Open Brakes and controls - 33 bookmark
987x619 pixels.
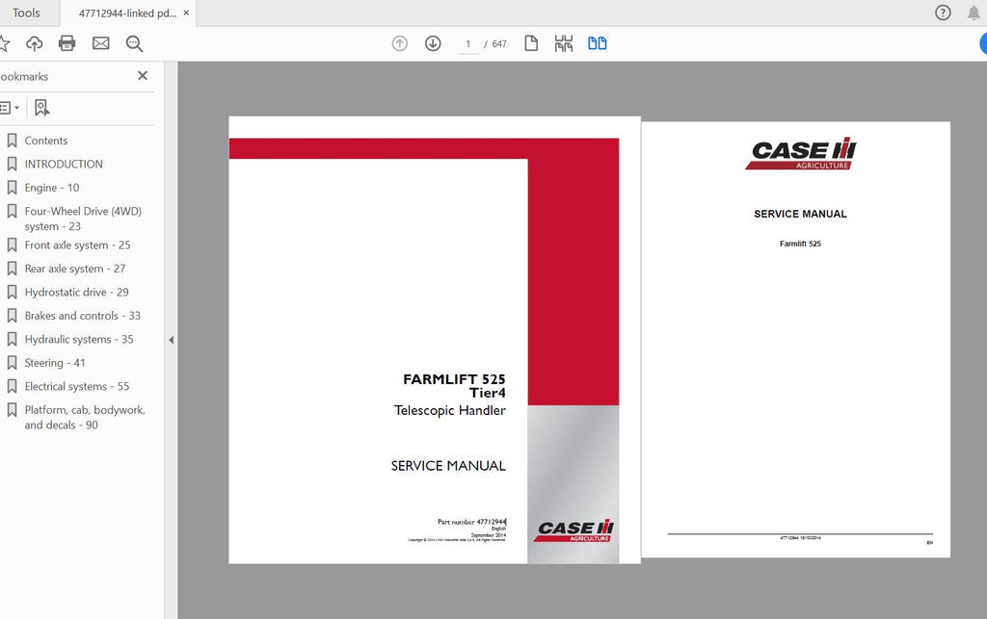(83, 316)
